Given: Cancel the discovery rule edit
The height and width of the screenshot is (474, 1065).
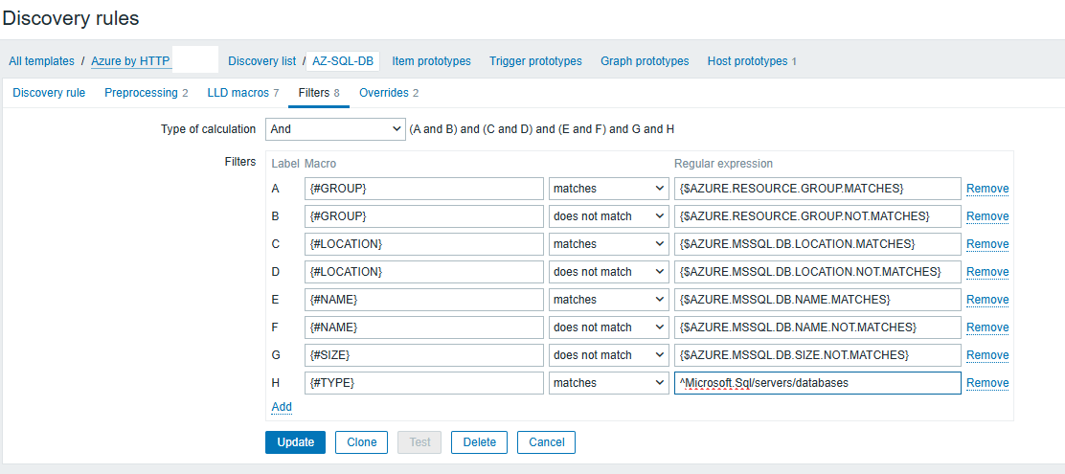Looking at the screenshot, I should pyautogui.click(x=546, y=442).
